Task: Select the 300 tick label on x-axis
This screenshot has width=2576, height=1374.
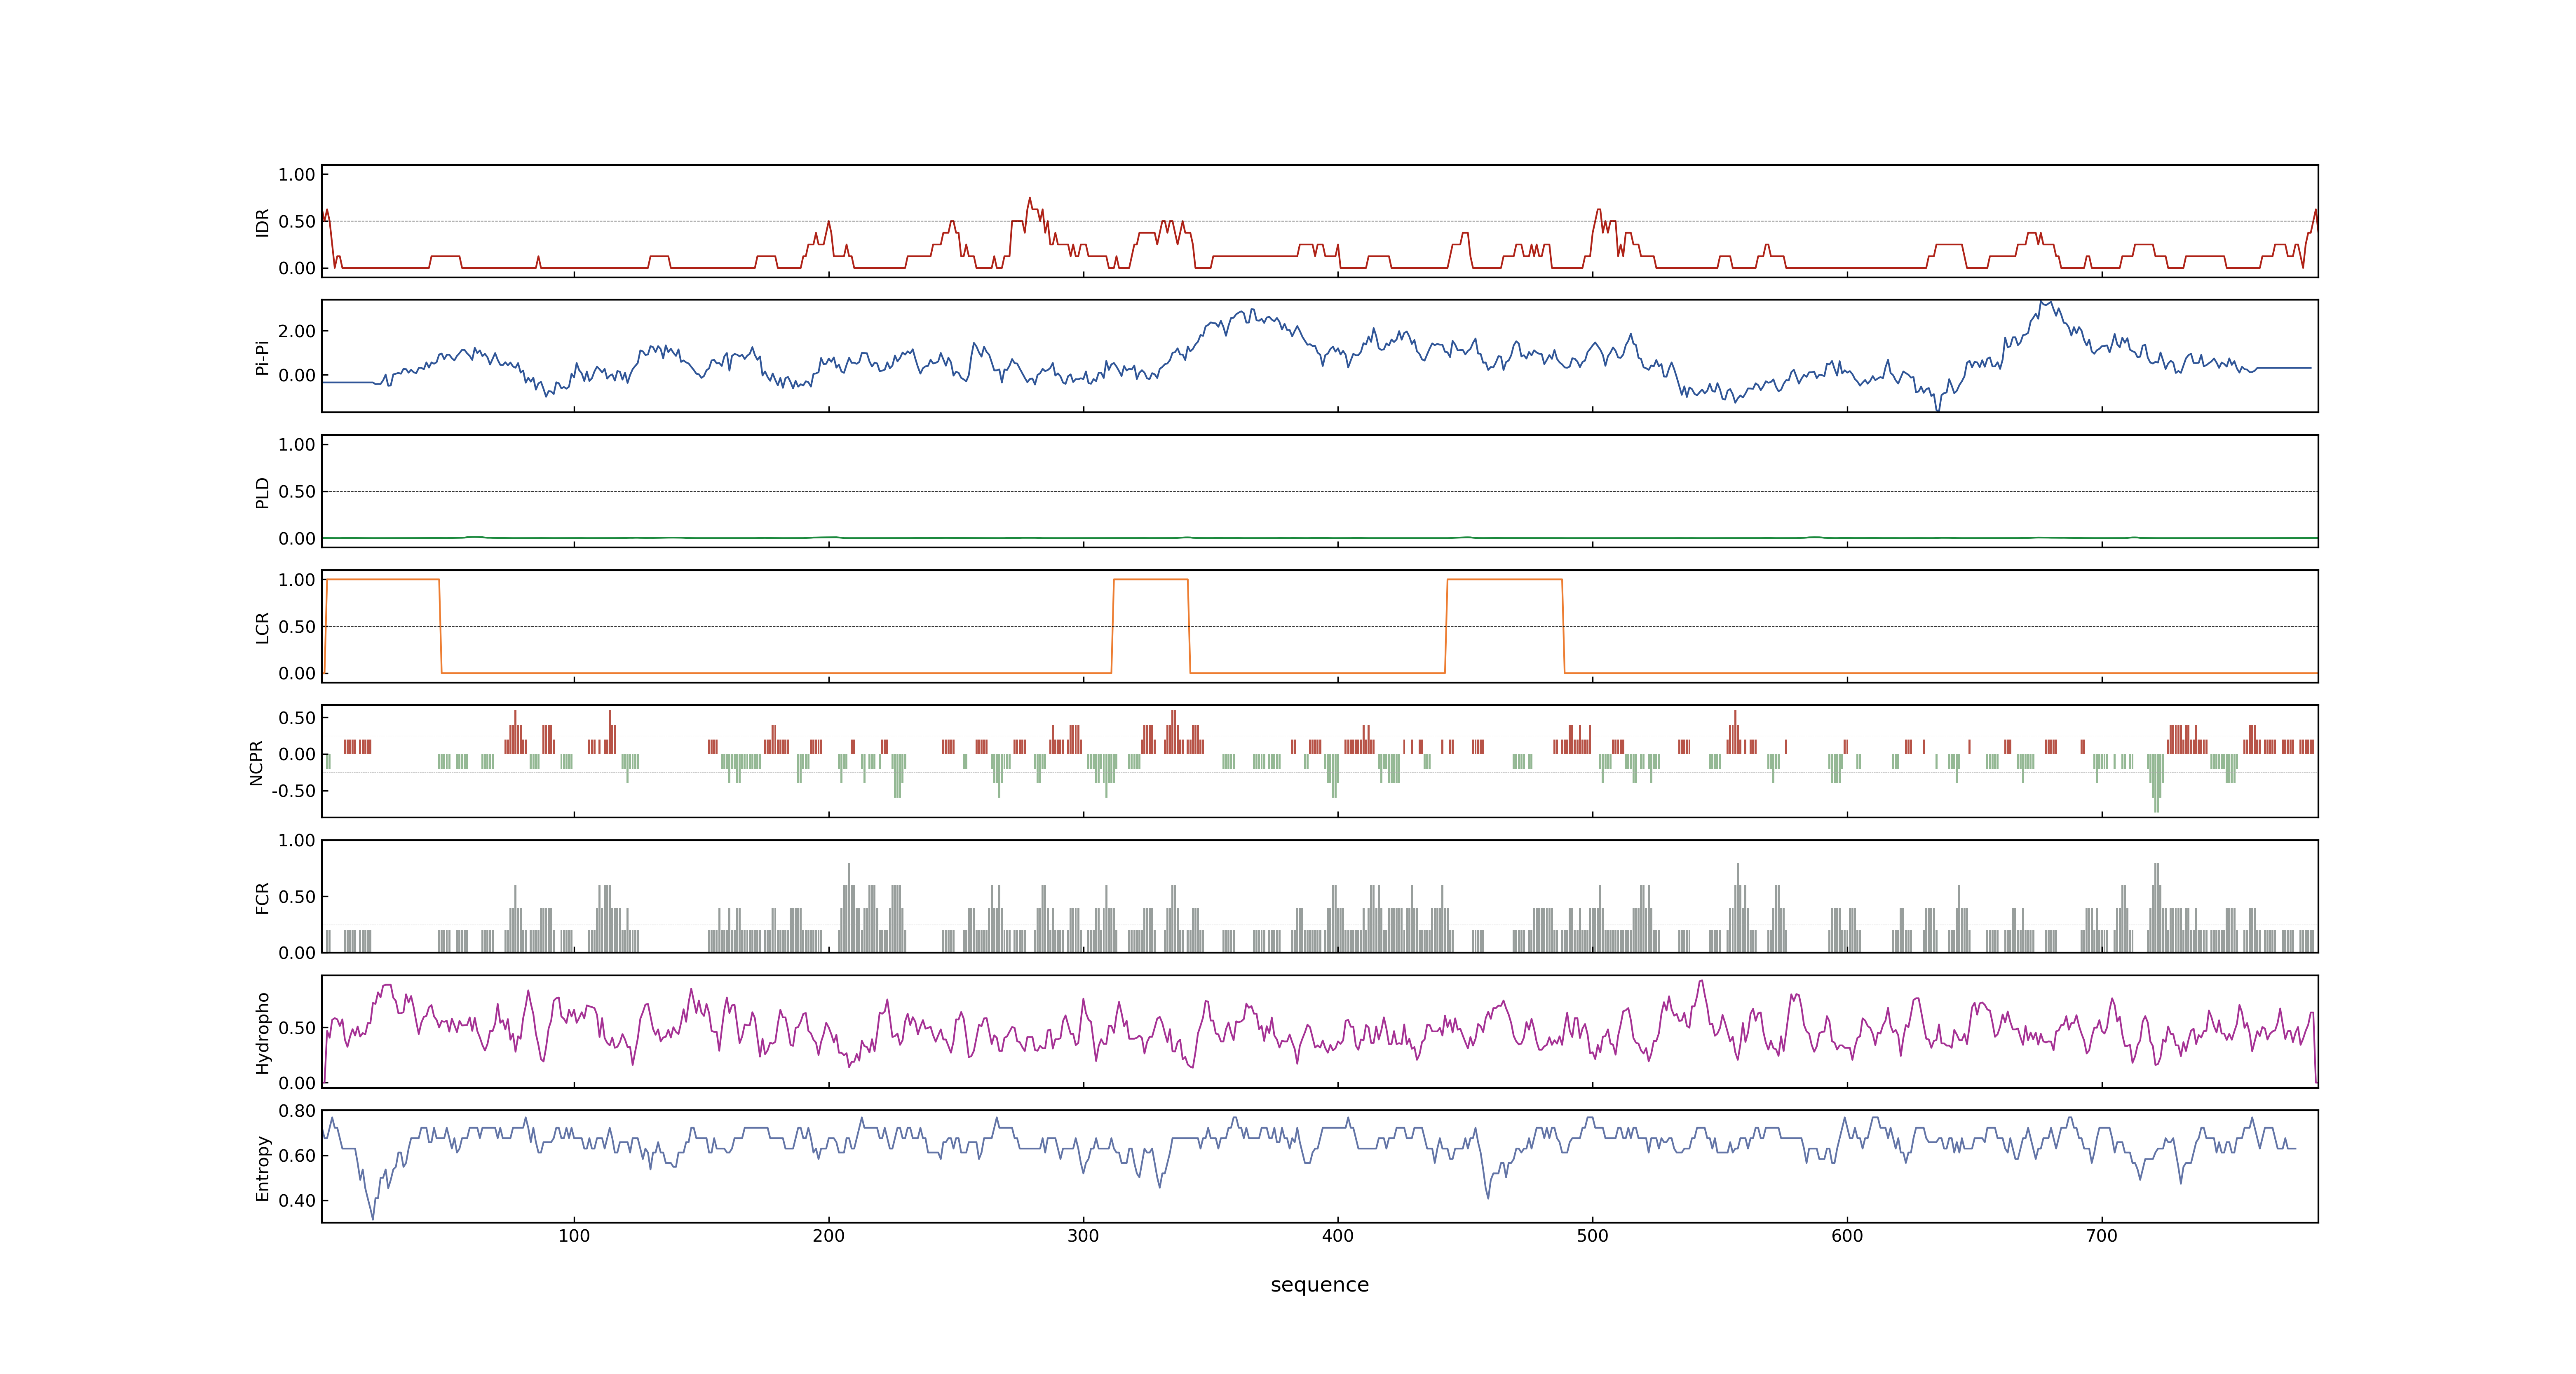Action: pyautogui.click(x=1083, y=1236)
